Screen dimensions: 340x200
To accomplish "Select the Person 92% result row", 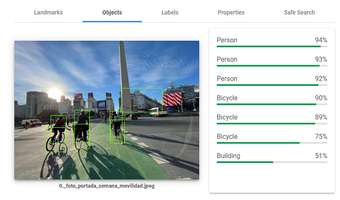I will pyautogui.click(x=272, y=80).
